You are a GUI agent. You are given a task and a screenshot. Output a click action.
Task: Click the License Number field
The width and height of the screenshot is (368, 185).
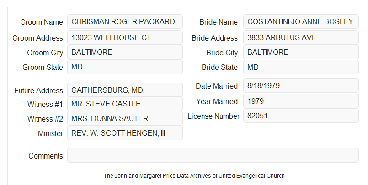tap(301, 116)
